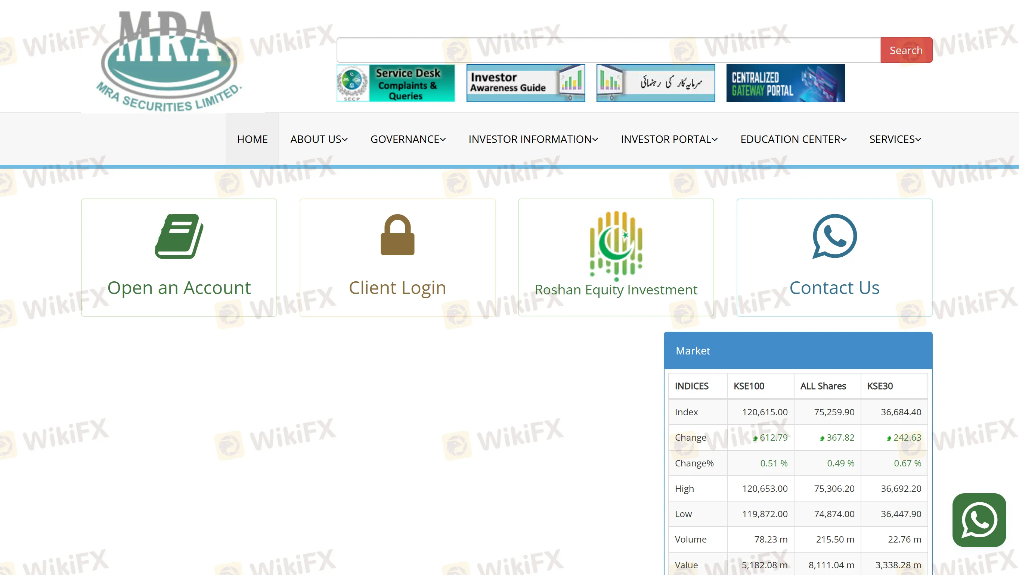Click the KSE30 volume 22.76 m

pyautogui.click(x=905, y=540)
